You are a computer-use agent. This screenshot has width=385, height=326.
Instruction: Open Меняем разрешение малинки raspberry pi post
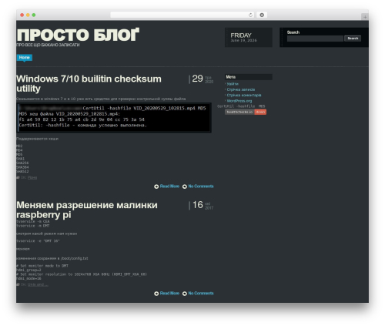coord(87,210)
